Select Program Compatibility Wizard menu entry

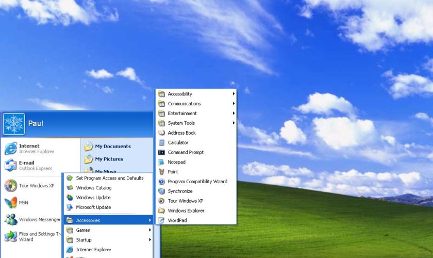coord(197,182)
